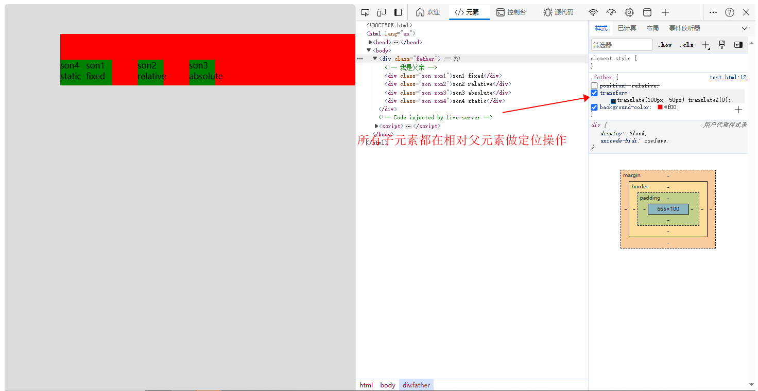The image size is (758, 391).
Task: Click the green son3 absolute box on page
Action: [x=202, y=72]
